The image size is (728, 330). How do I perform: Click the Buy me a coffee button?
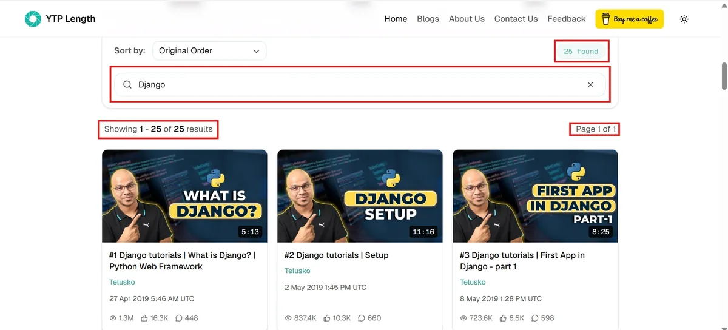(x=629, y=19)
